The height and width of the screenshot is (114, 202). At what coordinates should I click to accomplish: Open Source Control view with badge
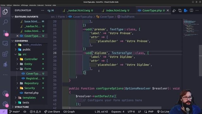point(5,33)
